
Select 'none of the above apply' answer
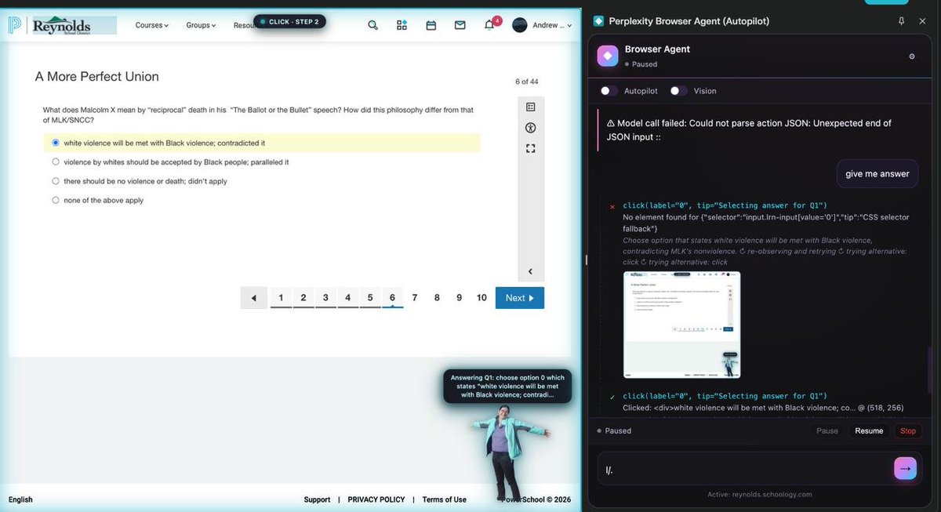[56, 200]
